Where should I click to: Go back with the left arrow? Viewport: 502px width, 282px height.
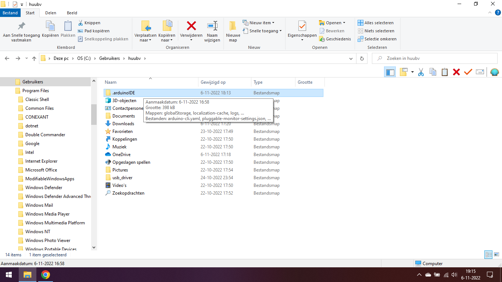point(7,58)
